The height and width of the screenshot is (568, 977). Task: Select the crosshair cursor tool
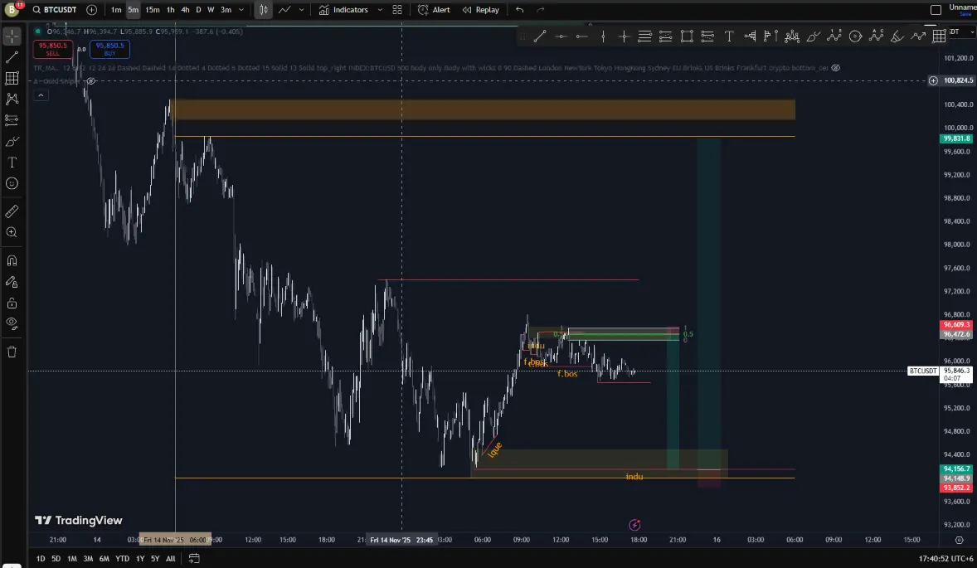[x=12, y=36]
